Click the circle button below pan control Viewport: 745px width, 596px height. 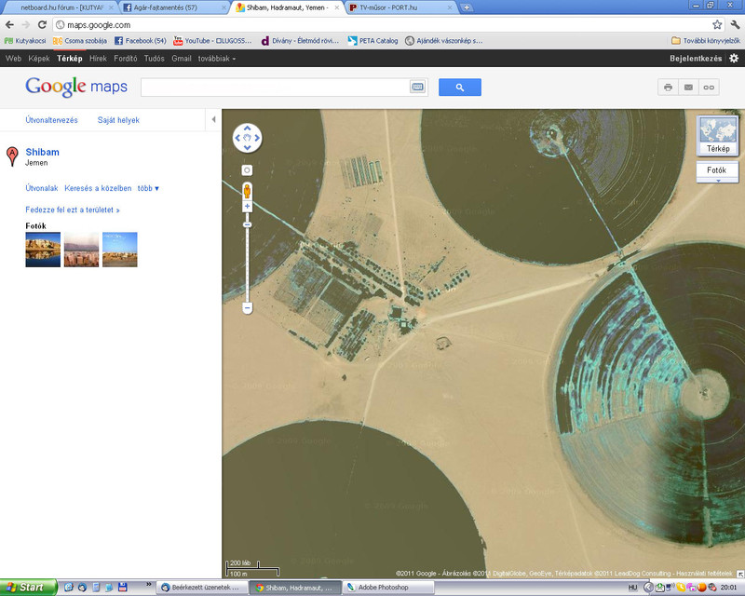[247, 170]
